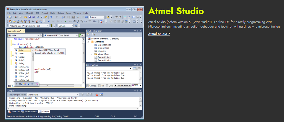Uncheck the Clear checkbox in Serial panel
This screenshot has height=122, width=284.
(x=107, y=86)
